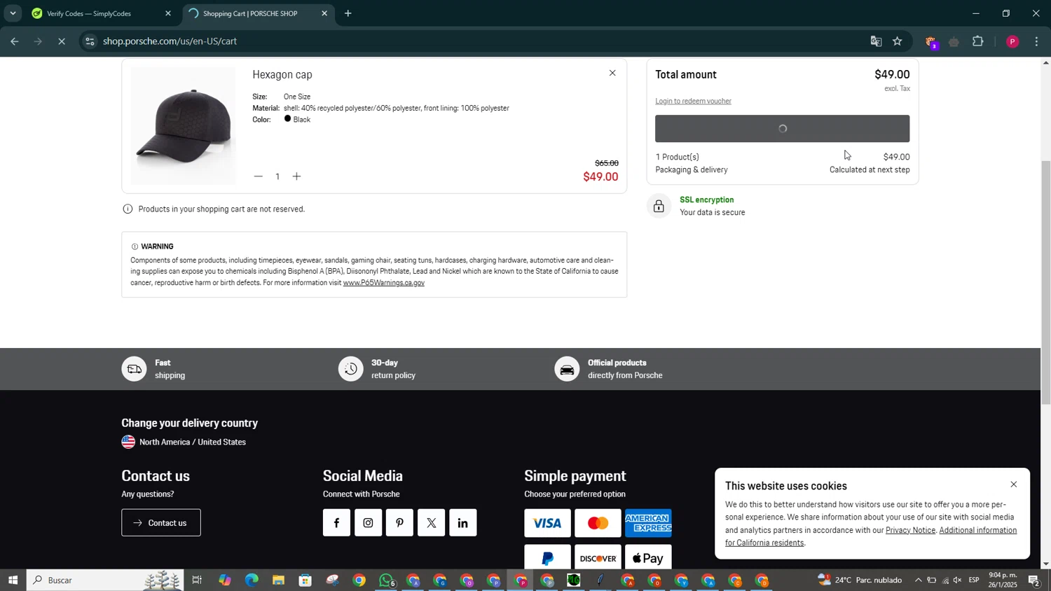
Task: Open Chrome three-dot menu
Action: [x=1037, y=42]
